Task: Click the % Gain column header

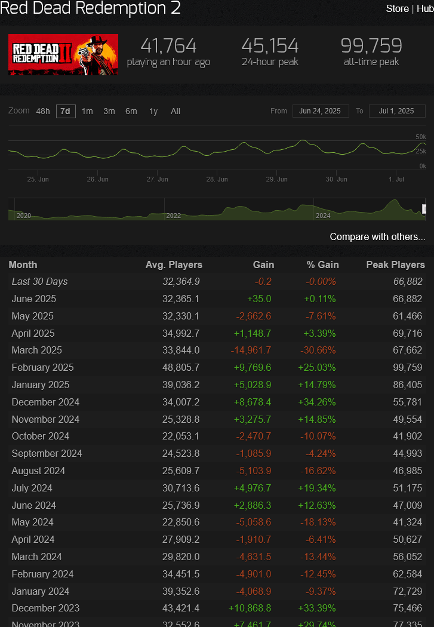Action: click(x=322, y=265)
